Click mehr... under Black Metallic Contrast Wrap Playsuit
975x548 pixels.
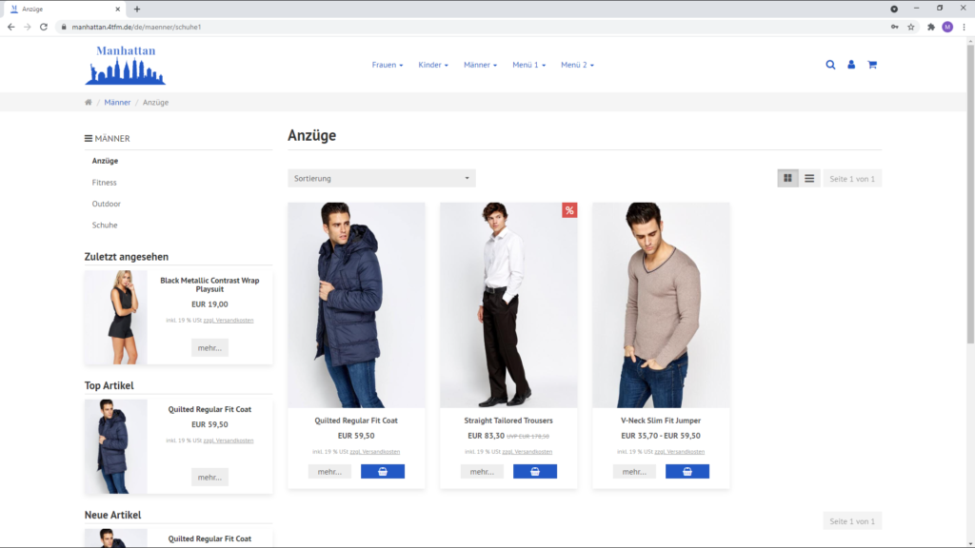[209, 347]
